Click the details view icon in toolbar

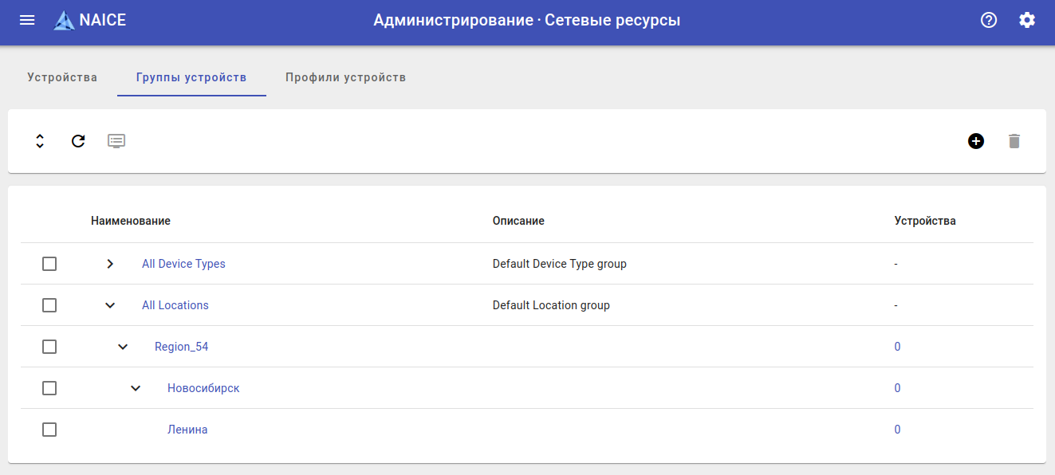point(116,141)
